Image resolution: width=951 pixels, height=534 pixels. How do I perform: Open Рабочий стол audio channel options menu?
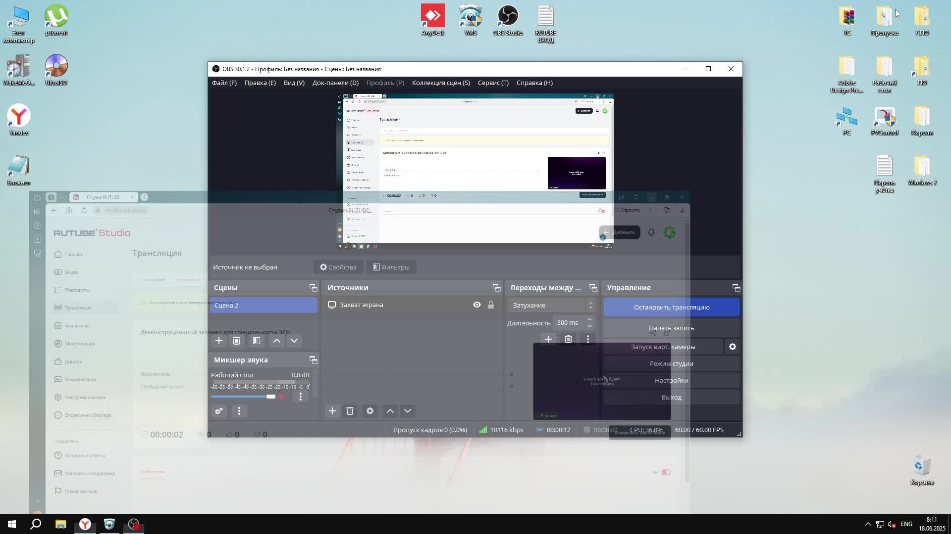point(301,397)
